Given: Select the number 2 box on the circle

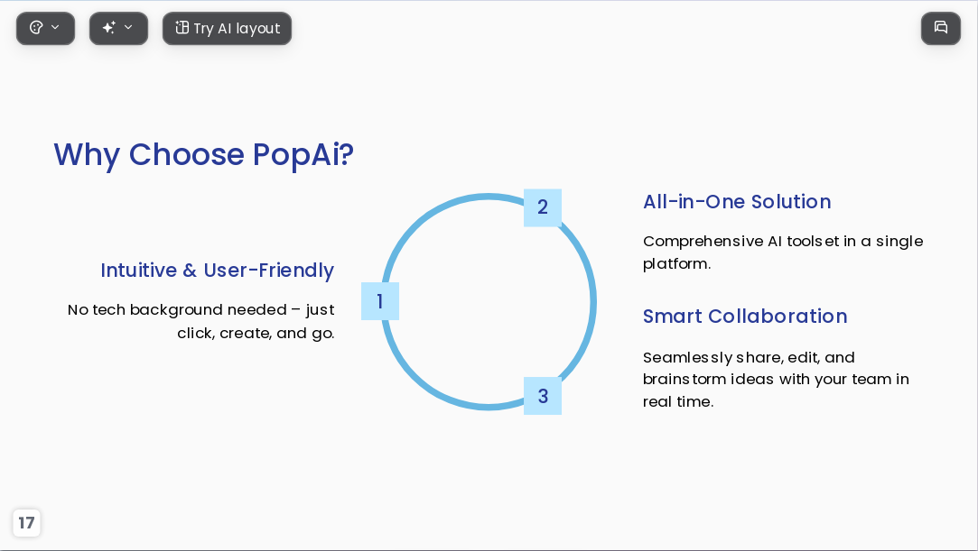Looking at the screenshot, I should pos(543,207).
